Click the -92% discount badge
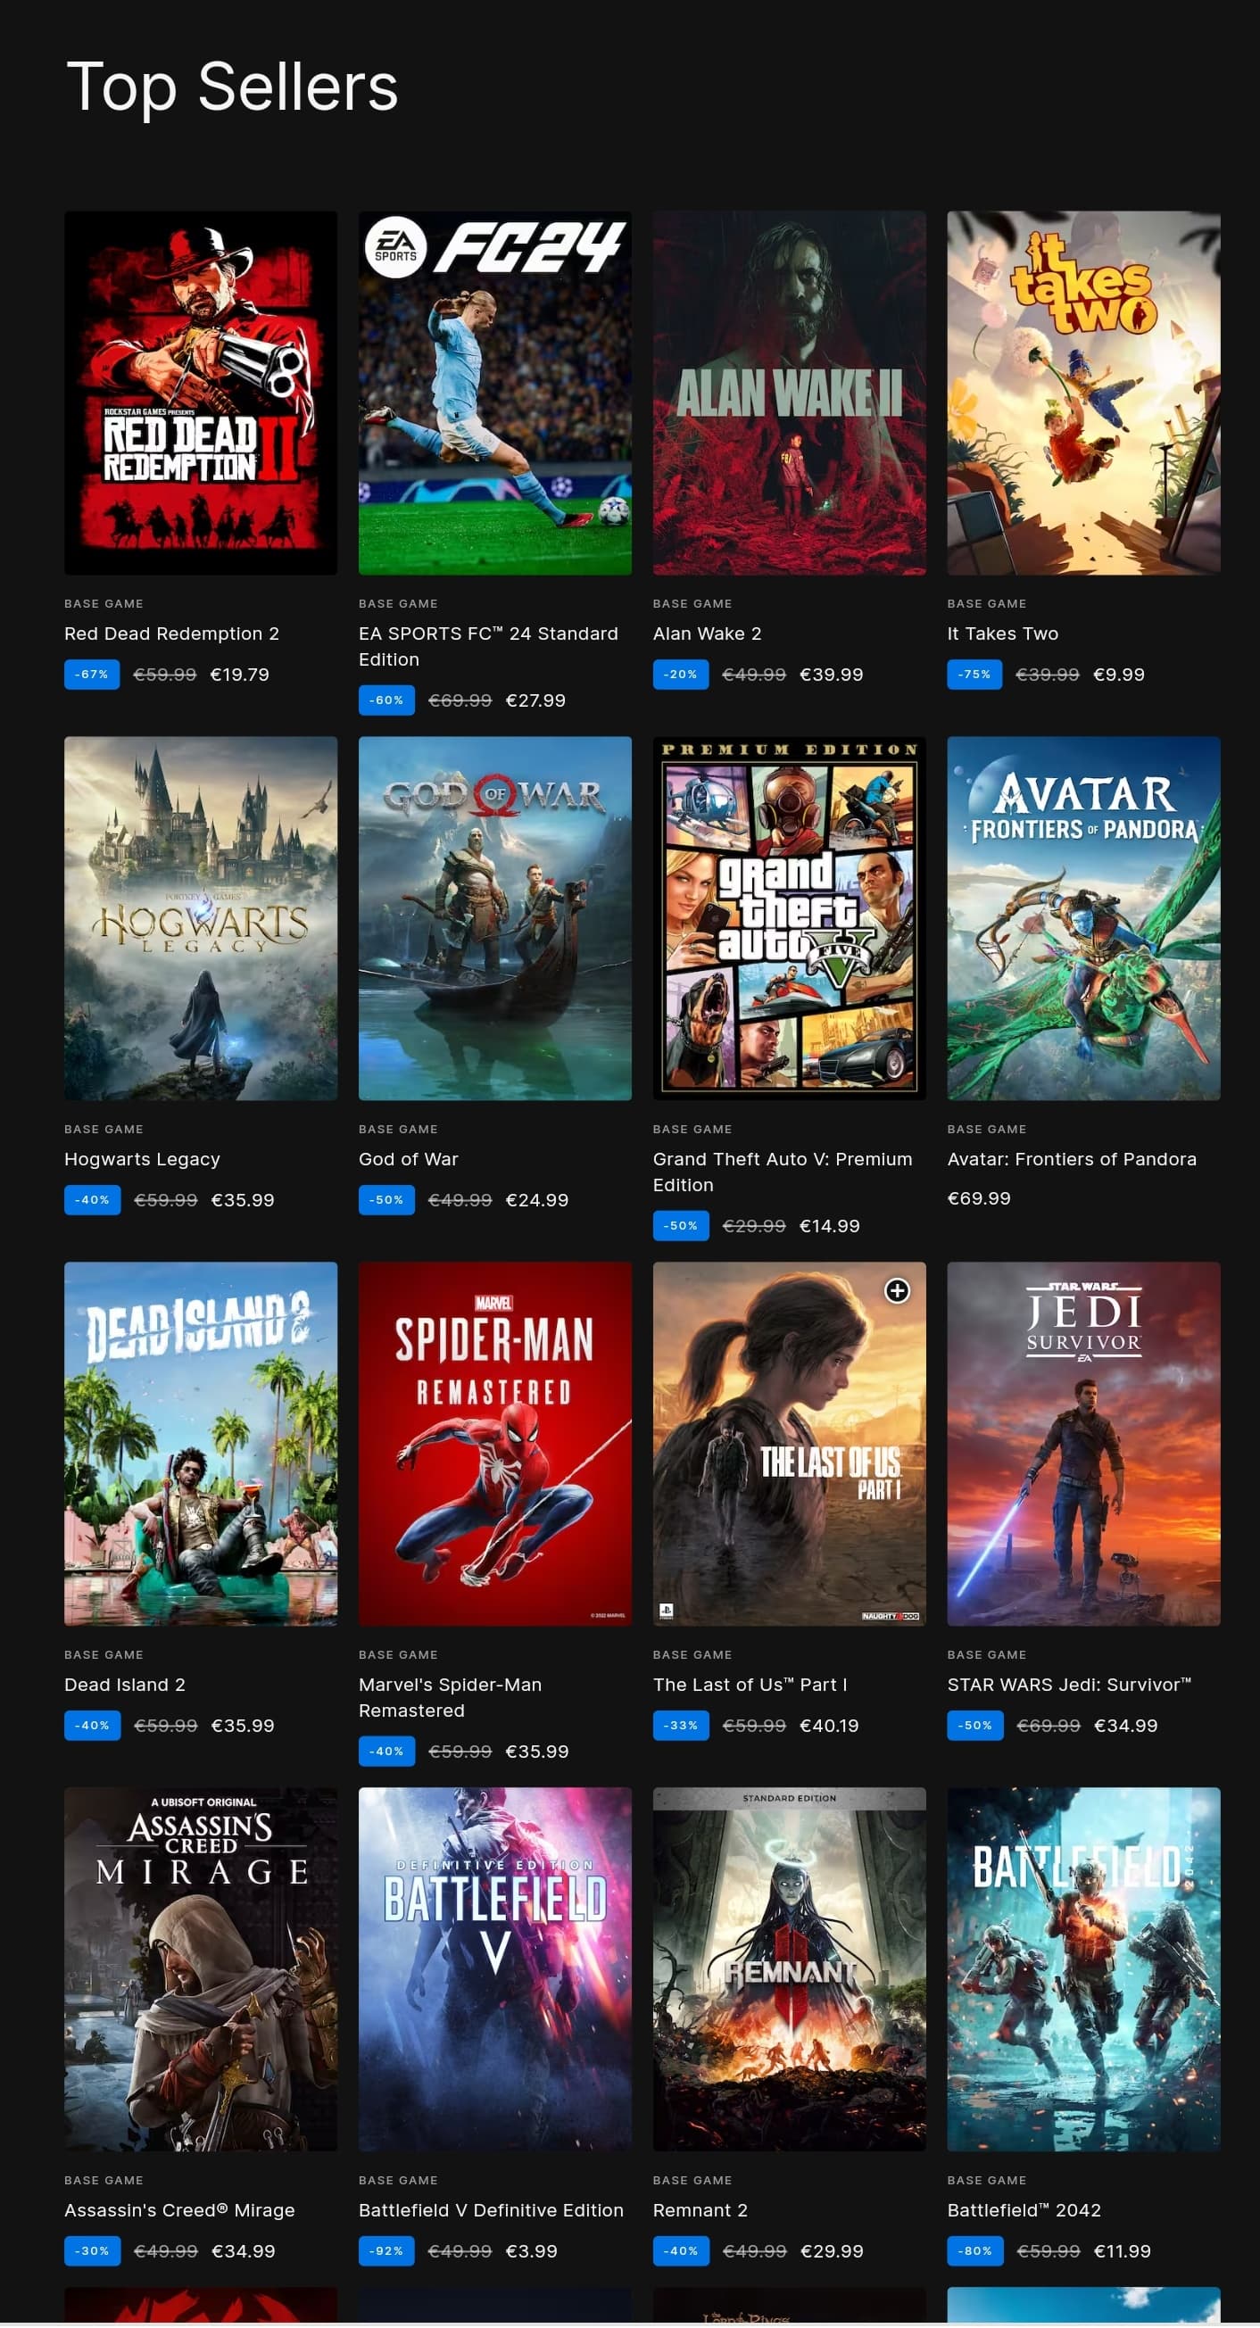The image size is (1260, 2328). [386, 2250]
